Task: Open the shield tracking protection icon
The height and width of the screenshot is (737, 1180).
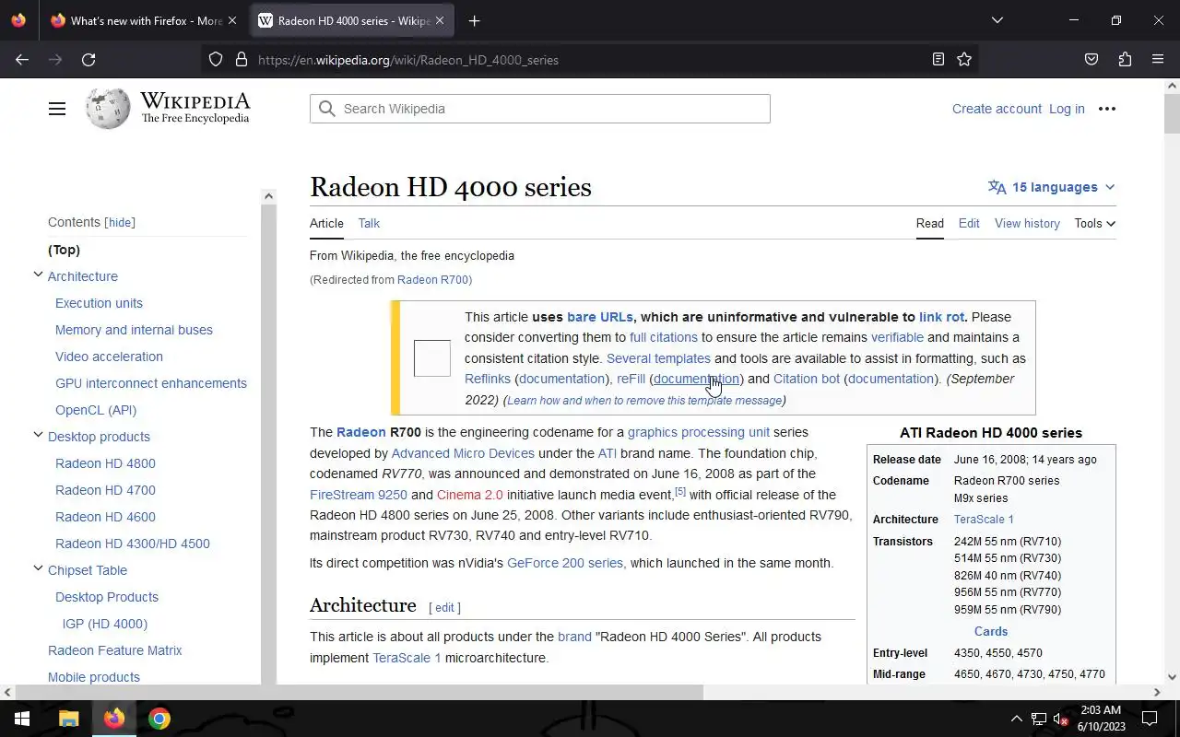Action: pyautogui.click(x=216, y=60)
